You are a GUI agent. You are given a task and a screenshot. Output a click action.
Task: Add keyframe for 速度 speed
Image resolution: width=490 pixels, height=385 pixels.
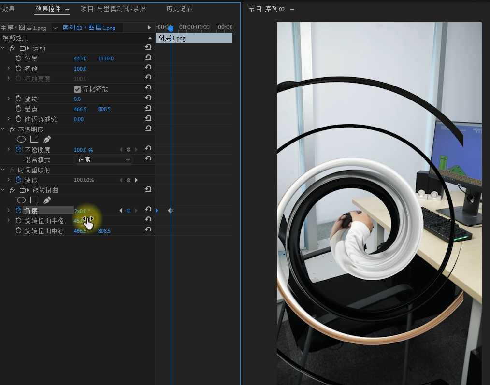(128, 180)
